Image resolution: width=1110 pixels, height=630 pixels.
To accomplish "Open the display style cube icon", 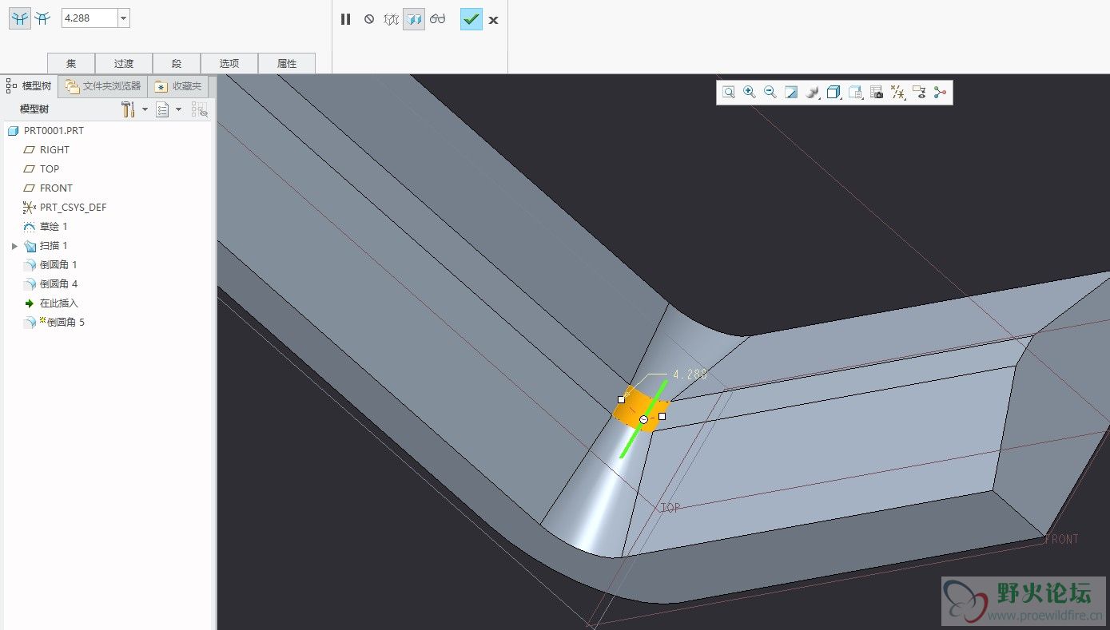I will point(833,93).
